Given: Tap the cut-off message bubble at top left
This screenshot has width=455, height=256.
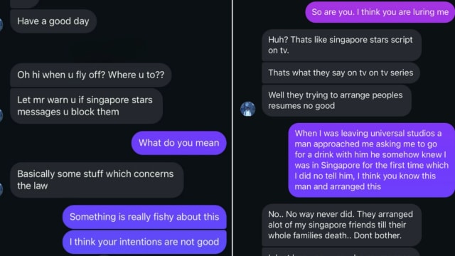Looking at the screenshot, I should pos(24,4).
